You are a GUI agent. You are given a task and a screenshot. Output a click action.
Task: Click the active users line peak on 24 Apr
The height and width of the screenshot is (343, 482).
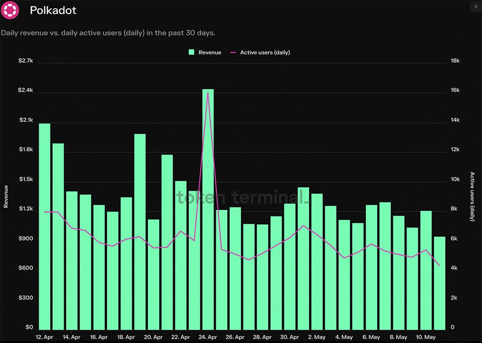[208, 92]
